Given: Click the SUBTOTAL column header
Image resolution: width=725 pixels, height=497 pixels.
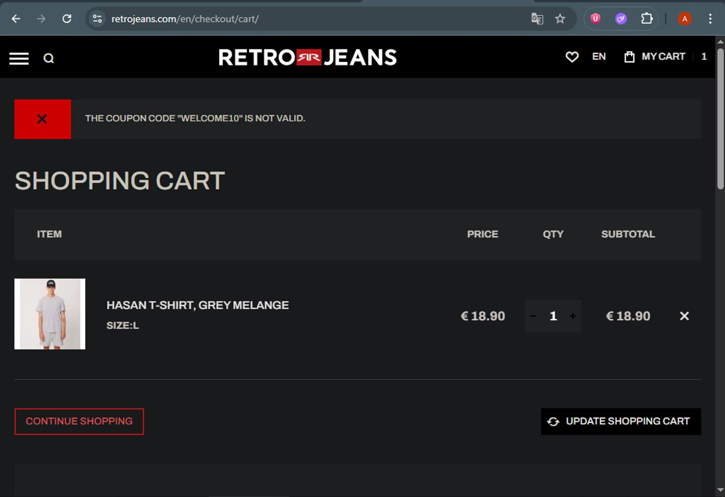Looking at the screenshot, I should pyautogui.click(x=628, y=234).
